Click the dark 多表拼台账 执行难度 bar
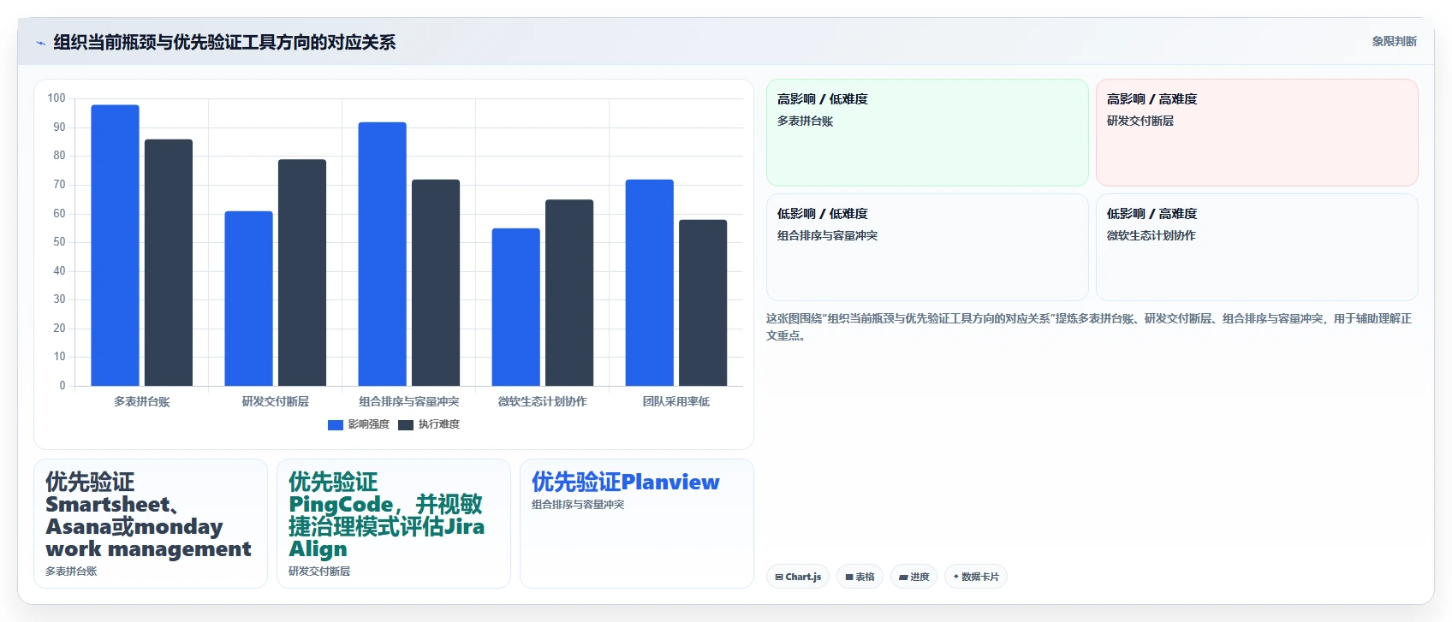Viewport: 1452px width, 622px height. (169, 263)
